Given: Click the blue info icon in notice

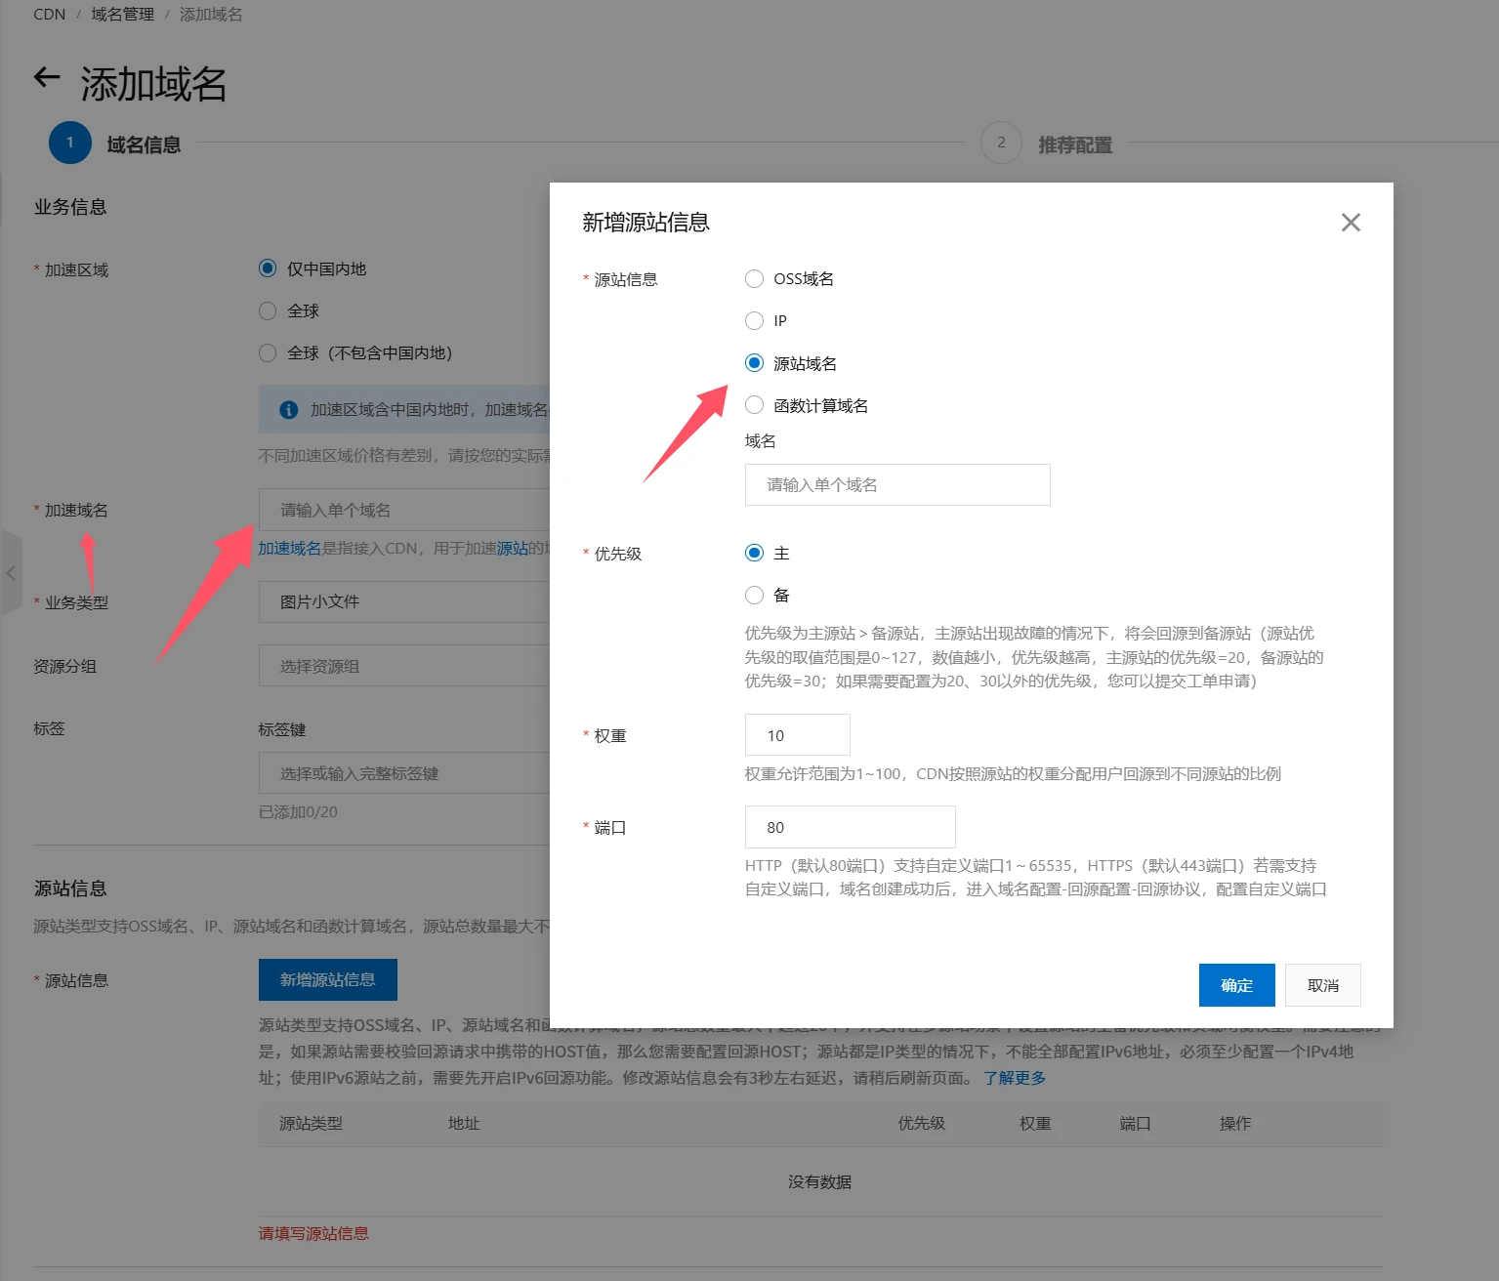Looking at the screenshot, I should pyautogui.click(x=288, y=410).
